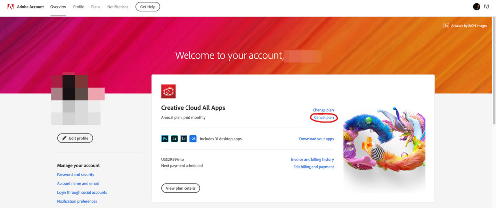Click the +28 more apps badge
496x208 pixels.
coord(193,139)
